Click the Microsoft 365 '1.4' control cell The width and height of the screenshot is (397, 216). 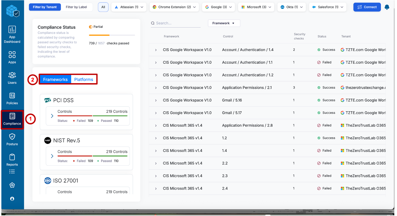coord(224,151)
